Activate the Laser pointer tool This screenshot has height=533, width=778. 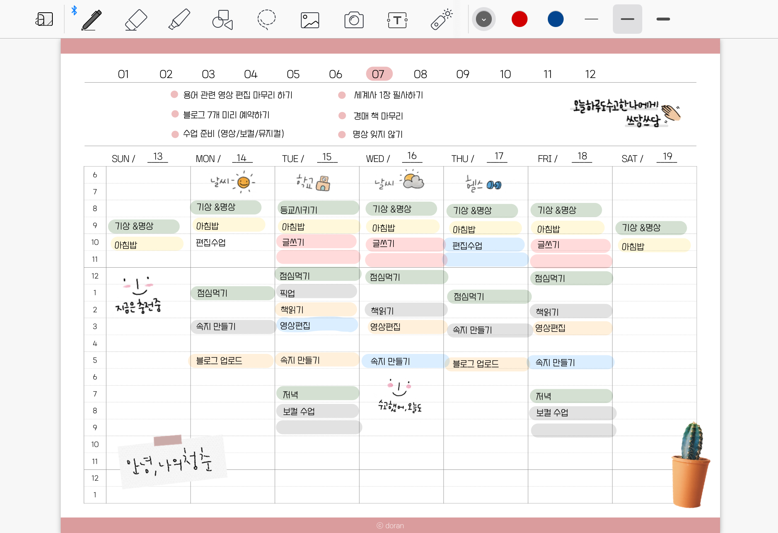coord(441,19)
